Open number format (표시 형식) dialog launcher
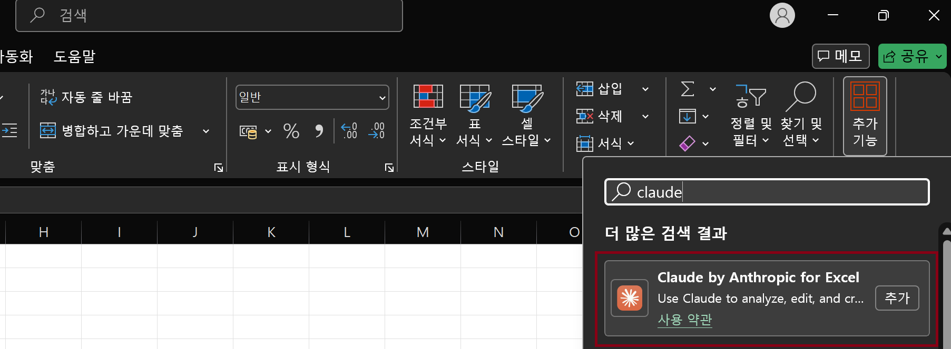 click(389, 168)
